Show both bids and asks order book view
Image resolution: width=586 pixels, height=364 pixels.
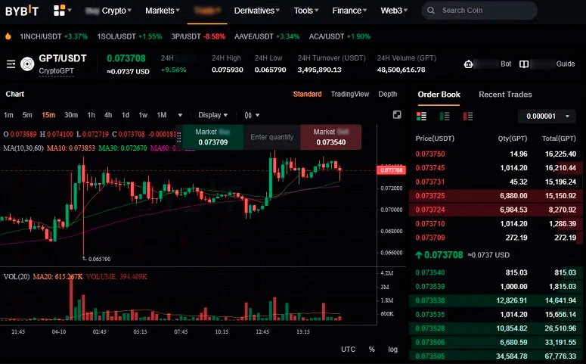click(x=422, y=116)
